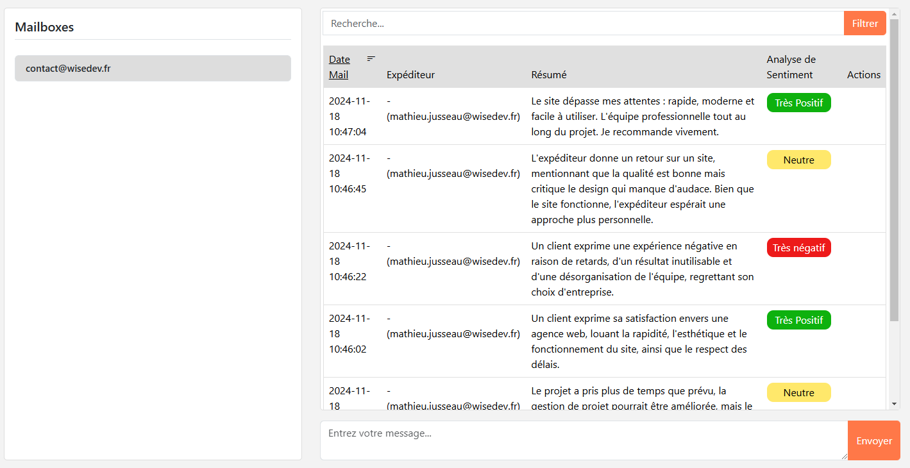Click the sort icon beside Date Mail
The width and height of the screenshot is (910, 468).
click(x=371, y=59)
